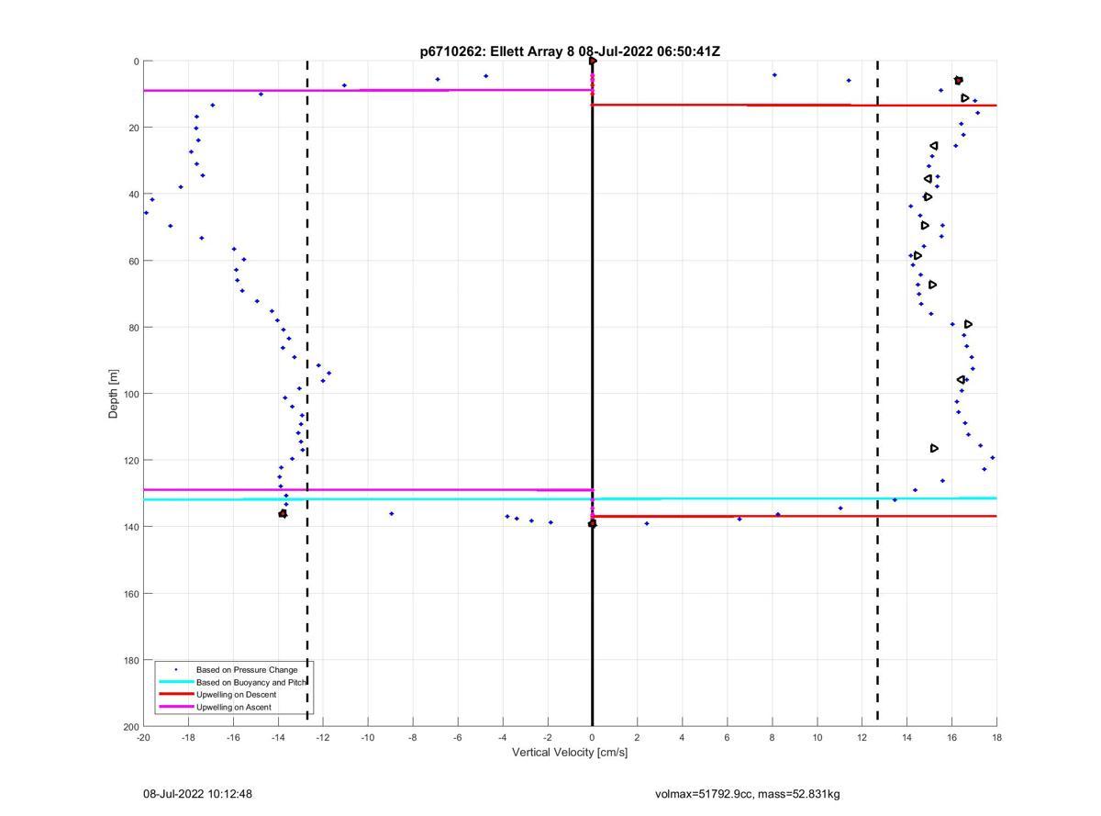Click the velocity axis tick label '18'
This screenshot has height=816, width=1101.
997,737
